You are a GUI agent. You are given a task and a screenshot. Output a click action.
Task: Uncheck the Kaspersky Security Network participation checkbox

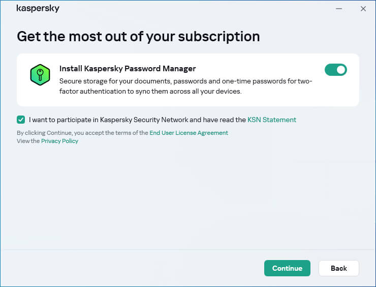[21, 120]
